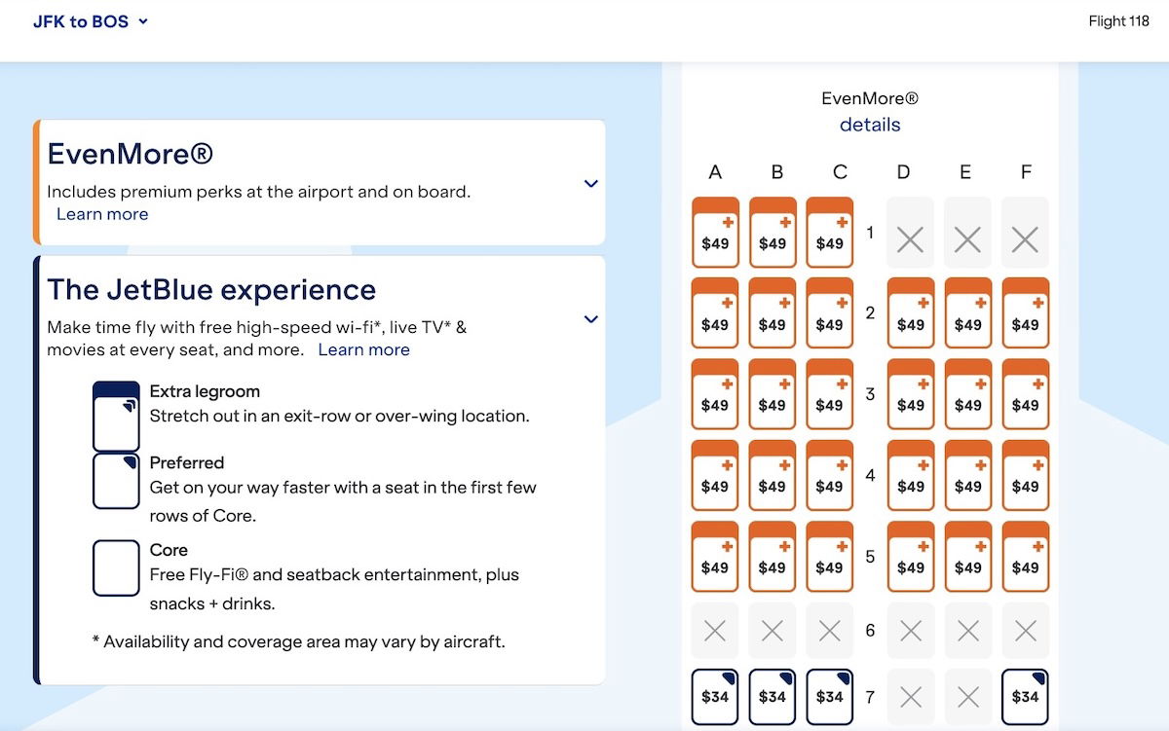Pick EvenMore seat 2F priced $49
The height and width of the screenshot is (731, 1169).
click(x=1025, y=313)
